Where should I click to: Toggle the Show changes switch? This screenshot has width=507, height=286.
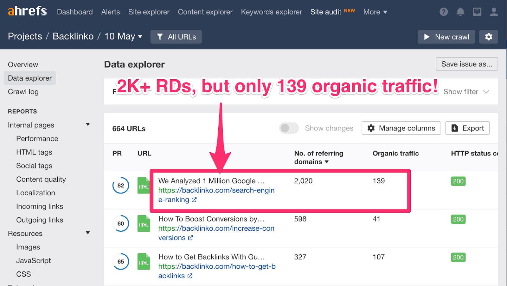(289, 128)
